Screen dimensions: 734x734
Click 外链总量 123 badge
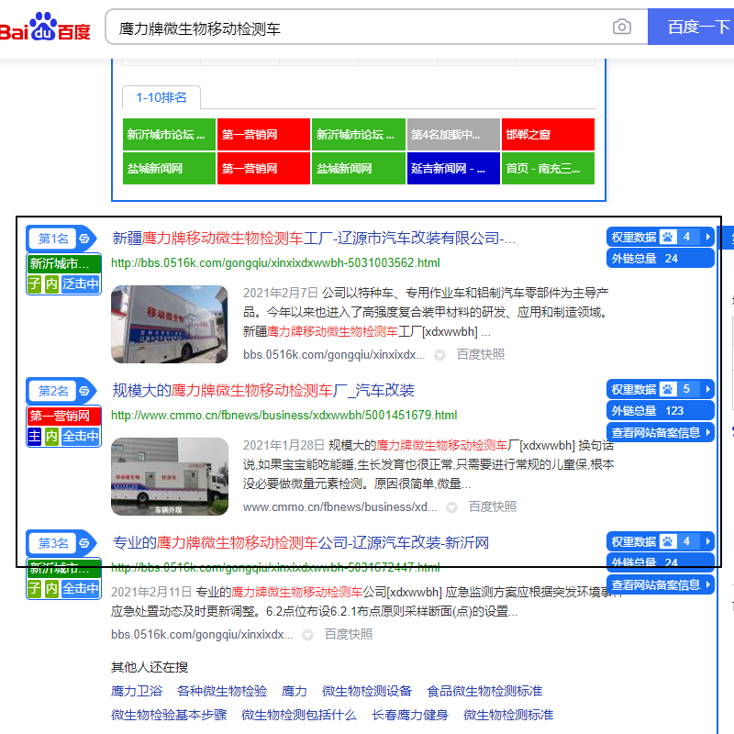click(660, 410)
